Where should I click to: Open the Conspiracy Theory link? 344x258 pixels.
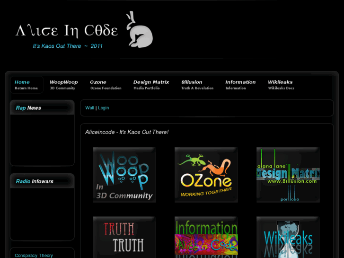tap(34, 255)
